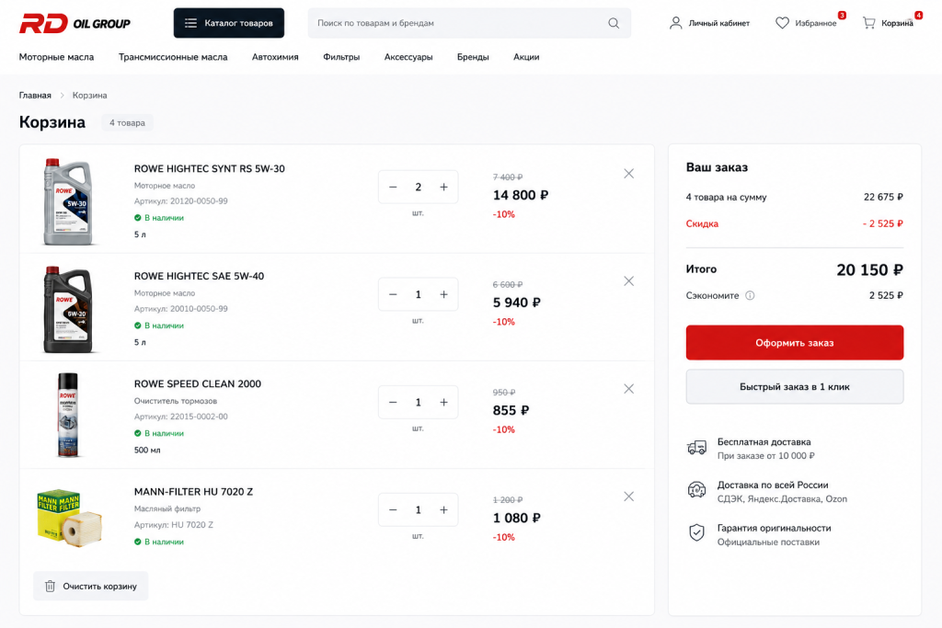Viewport: 942px width, 628px height.
Task: Increase quantity of ROWE HIGHTEC SAE 5W-40
Action: click(443, 294)
